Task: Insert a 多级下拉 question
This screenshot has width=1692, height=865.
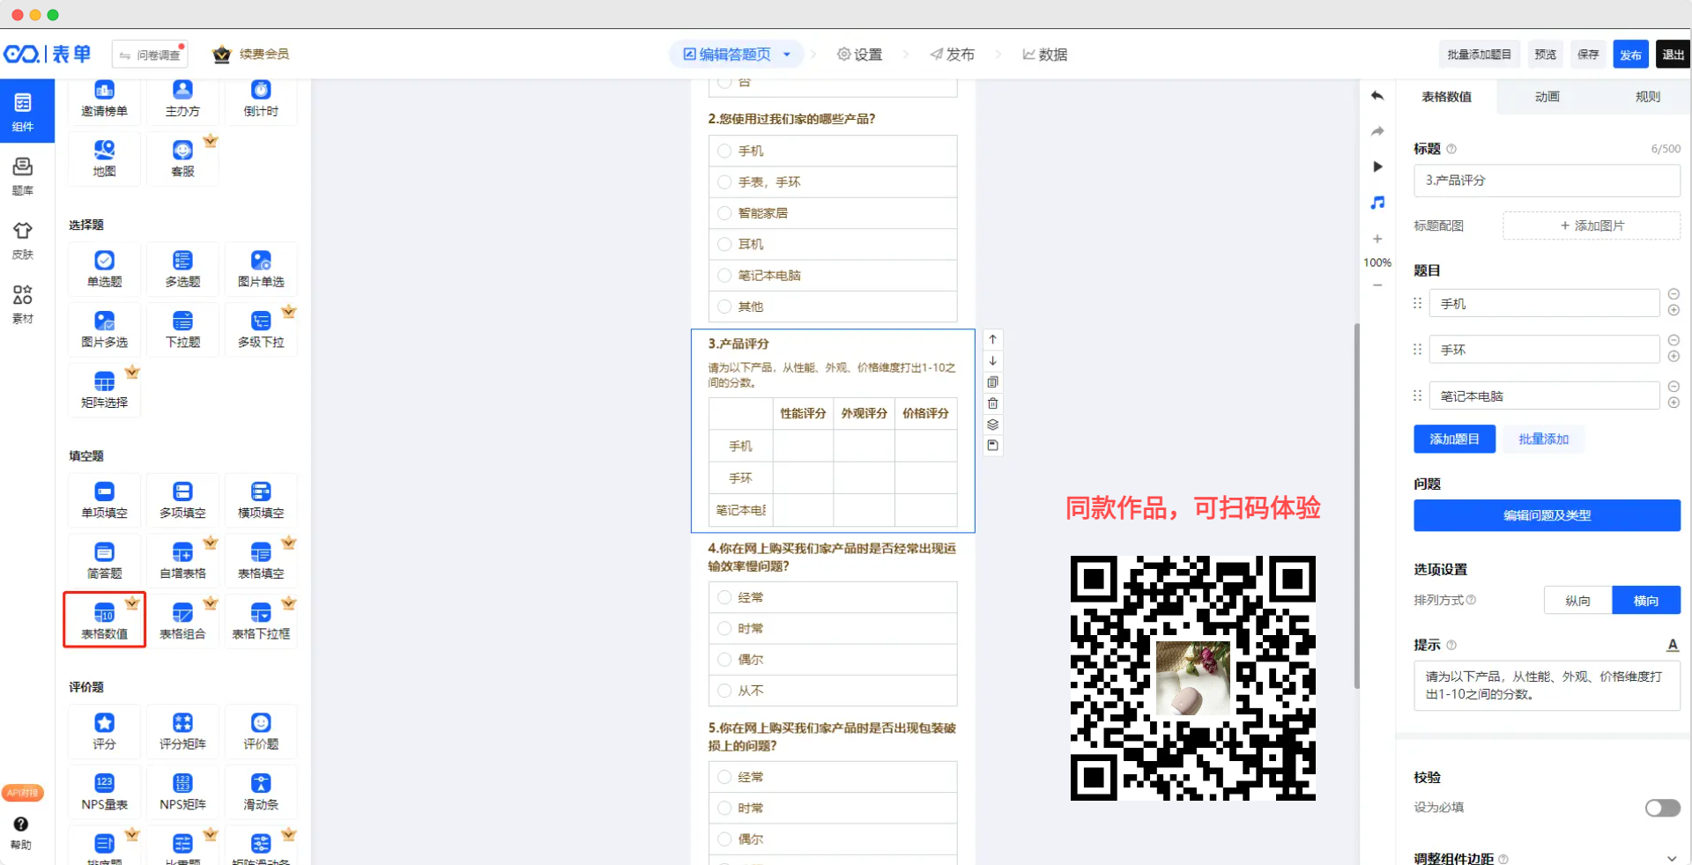Action: pos(261,329)
